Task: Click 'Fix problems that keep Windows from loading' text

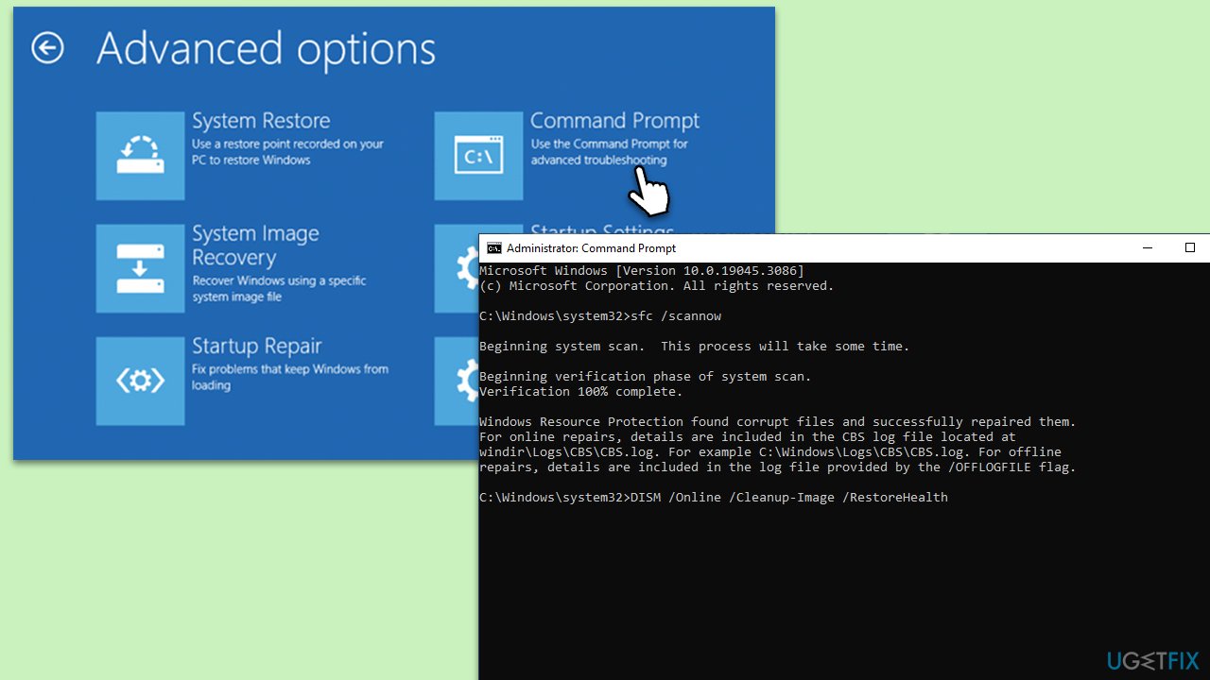Action: click(290, 377)
